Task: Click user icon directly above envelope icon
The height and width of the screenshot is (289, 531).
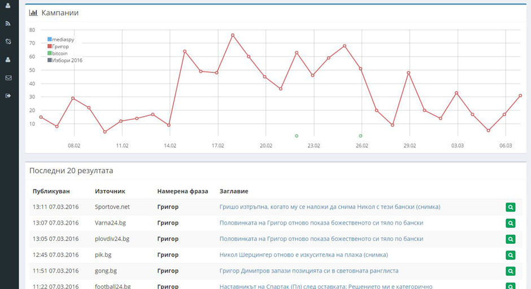Action: click(x=8, y=60)
